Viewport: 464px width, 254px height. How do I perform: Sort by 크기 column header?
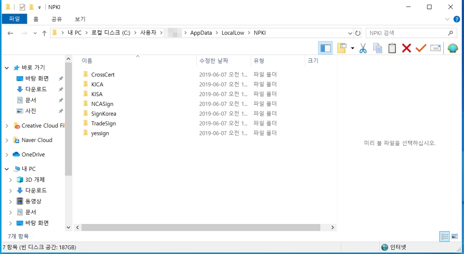click(x=313, y=61)
